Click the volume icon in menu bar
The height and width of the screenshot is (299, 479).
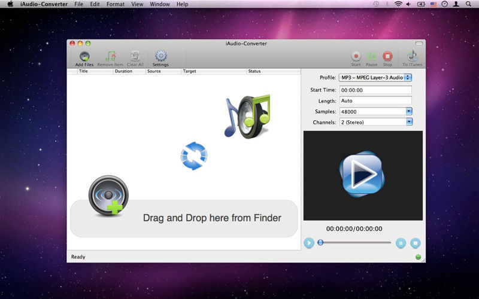pos(408,4)
